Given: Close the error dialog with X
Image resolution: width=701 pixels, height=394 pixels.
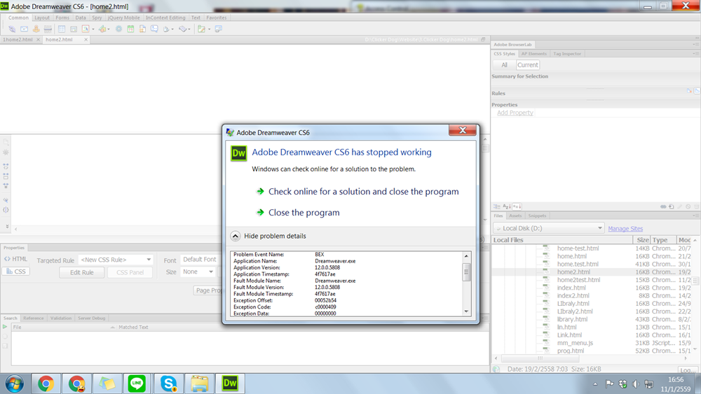Looking at the screenshot, I should pos(463,130).
